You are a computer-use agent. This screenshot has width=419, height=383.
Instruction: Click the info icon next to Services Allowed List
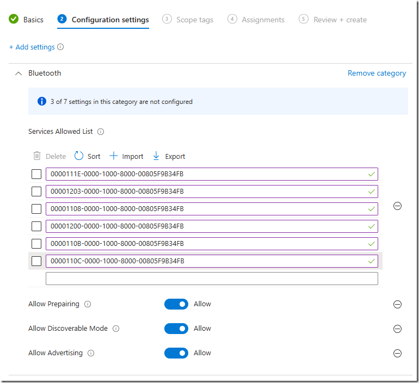tap(101, 132)
